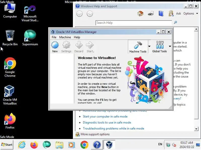Click the Discard arrow in the VirtualBox toolbar
This screenshot has height=150, width=201.
[x=79, y=47]
